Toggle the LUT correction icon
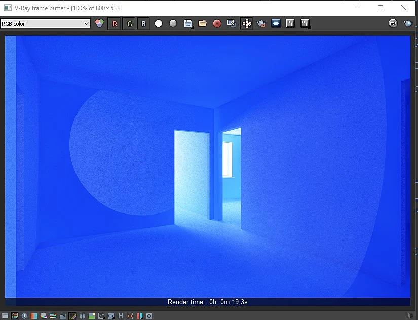418x320 pixels. coord(111,316)
